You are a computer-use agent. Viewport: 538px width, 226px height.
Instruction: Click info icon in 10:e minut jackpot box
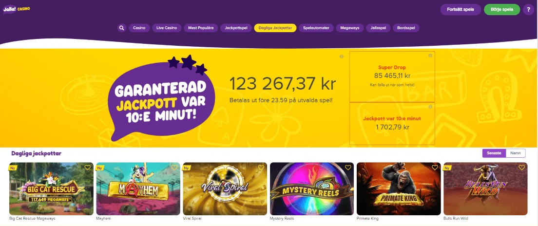(x=430, y=107)
